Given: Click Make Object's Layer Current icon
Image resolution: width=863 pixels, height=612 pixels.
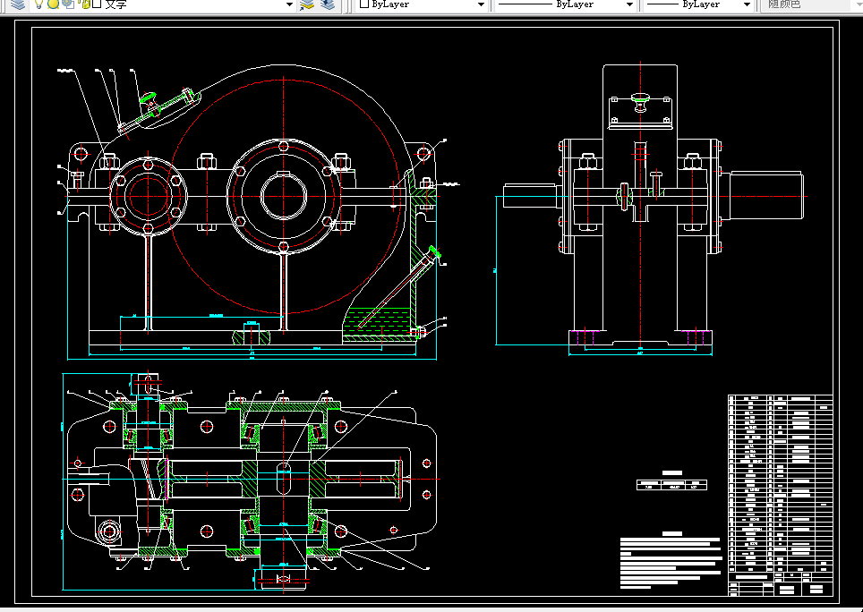Looking at the screenshot, I should click(x=307, y=4).
